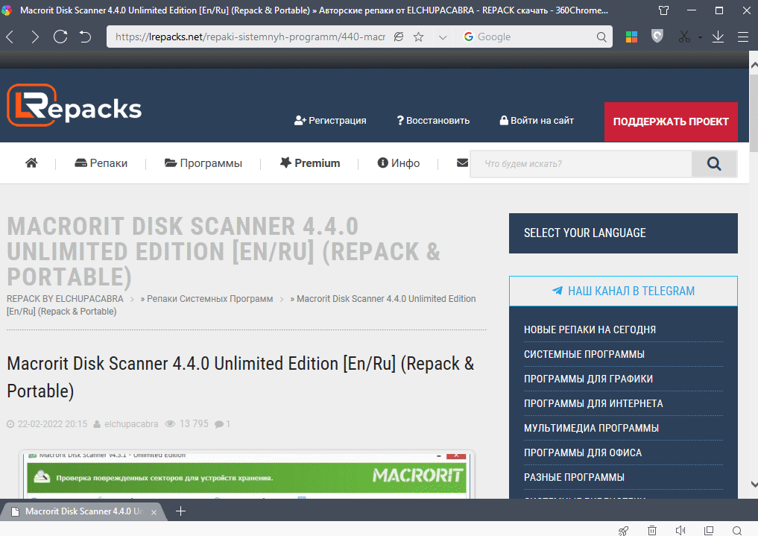Open ПРОГРАММЫ ДЛЯ ИНТЕРНЕТА category
The height and width of the screenshot is (536, 758).
593,403
